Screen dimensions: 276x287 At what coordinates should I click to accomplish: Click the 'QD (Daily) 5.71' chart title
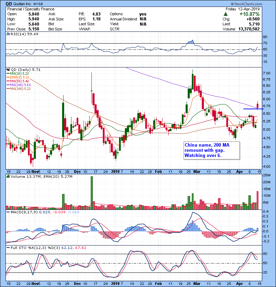26,70
